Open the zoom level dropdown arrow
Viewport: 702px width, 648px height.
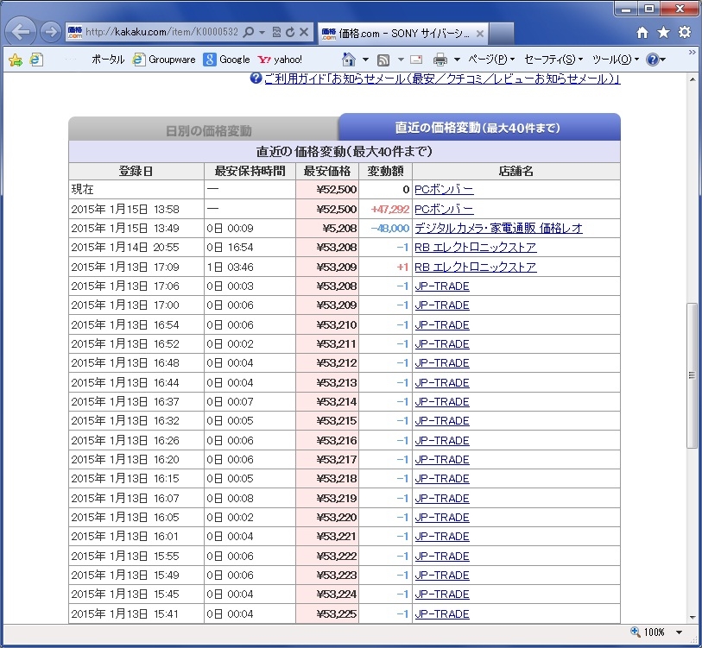(680, 632)
